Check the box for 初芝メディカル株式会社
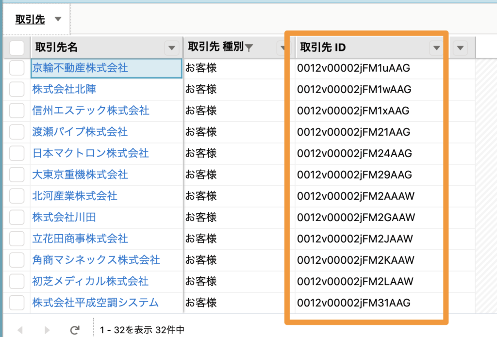Image resolution: width=497 pixels, height=337 pixels. [x=17, y=281]
